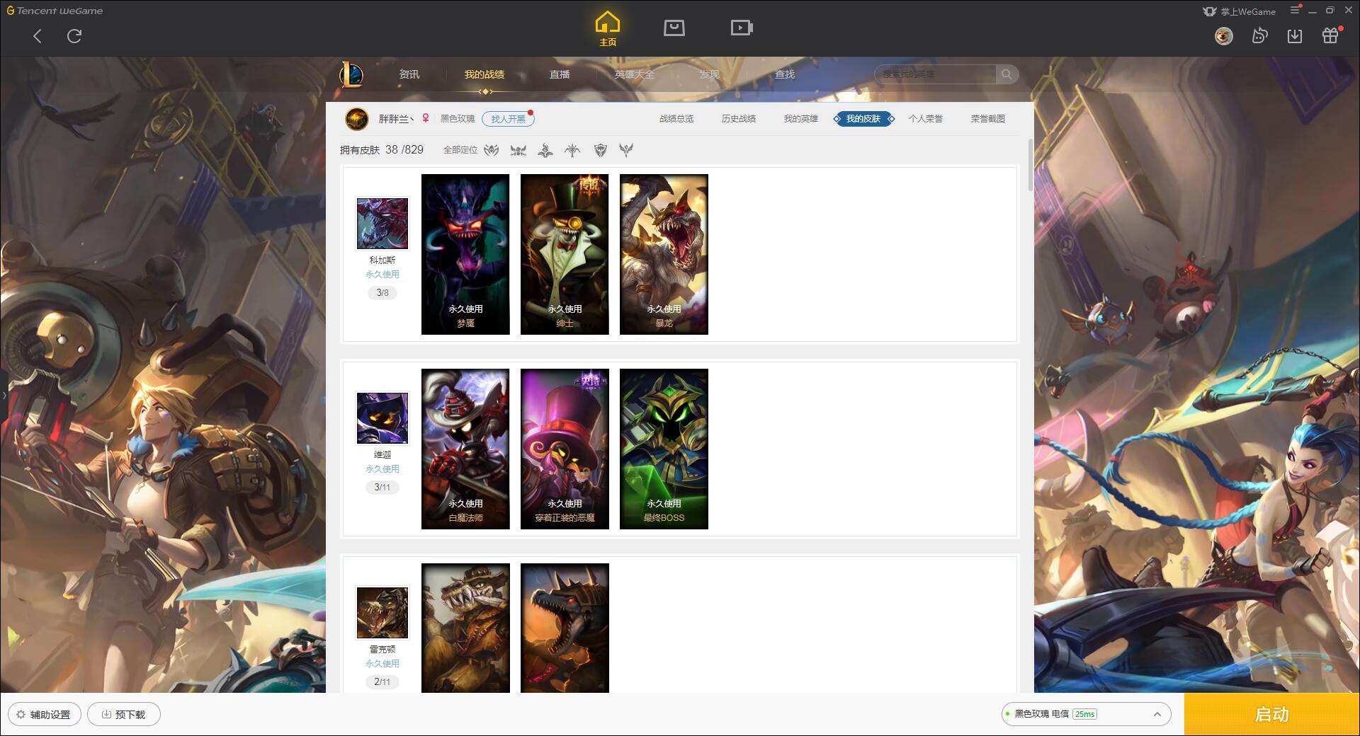Viewport: 1360px width, 736px height.
Task: Select the 全部定位 filter
Action: (x=460, y=150)
